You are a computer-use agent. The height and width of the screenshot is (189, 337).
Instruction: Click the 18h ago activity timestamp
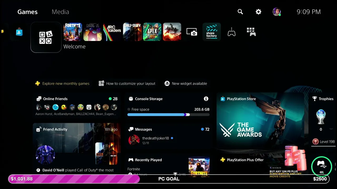pyautogui.click(x=111, y=129)
